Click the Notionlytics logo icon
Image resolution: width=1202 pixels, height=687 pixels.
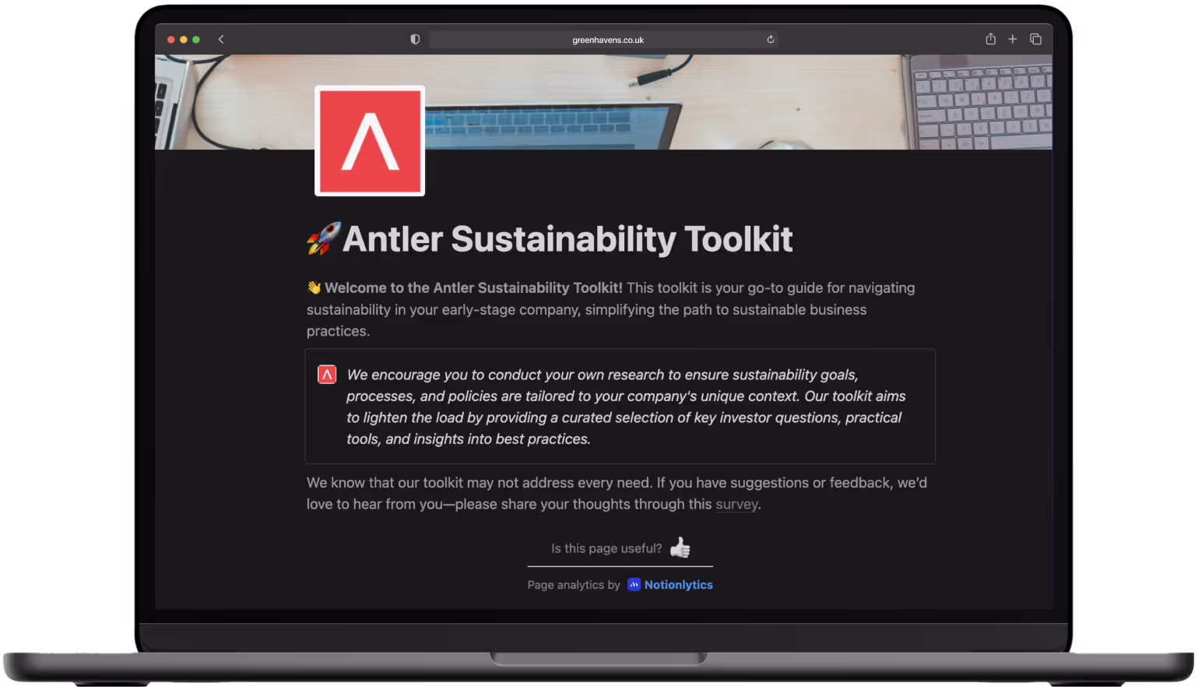634,584
